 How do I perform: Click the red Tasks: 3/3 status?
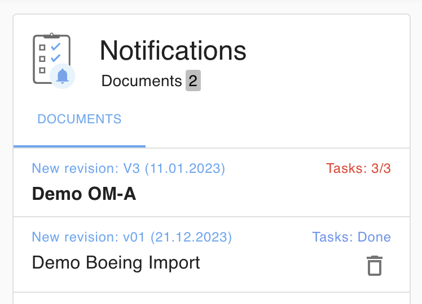358,168
